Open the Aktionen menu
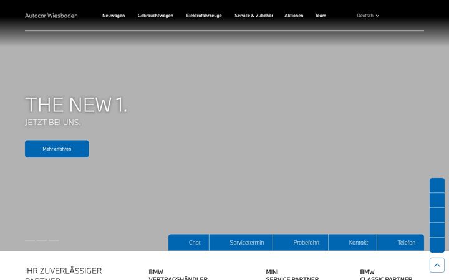 pyautogui.click(x=294, y=16)
